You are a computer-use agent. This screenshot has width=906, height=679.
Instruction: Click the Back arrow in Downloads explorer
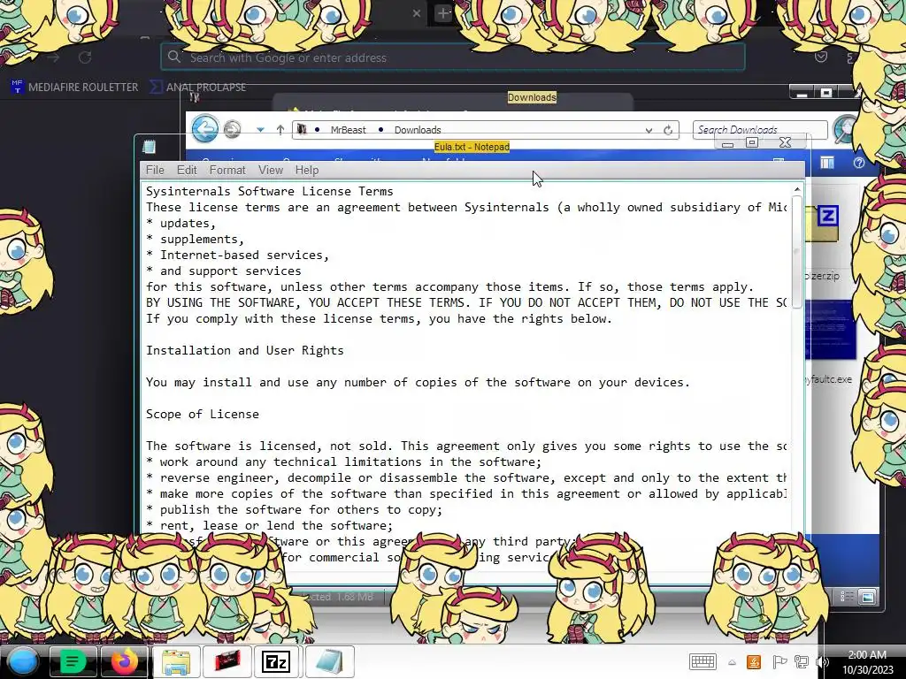click(x=205, y=128)
